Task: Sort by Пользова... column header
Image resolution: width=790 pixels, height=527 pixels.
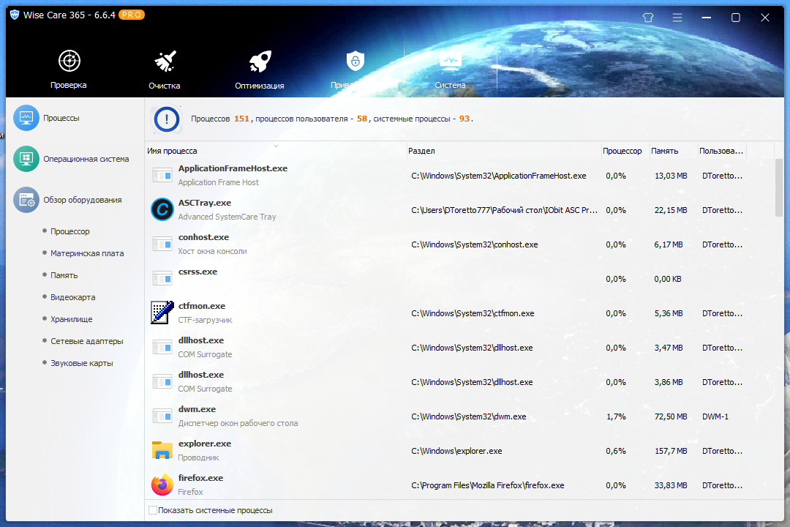Action: (721, 151)
